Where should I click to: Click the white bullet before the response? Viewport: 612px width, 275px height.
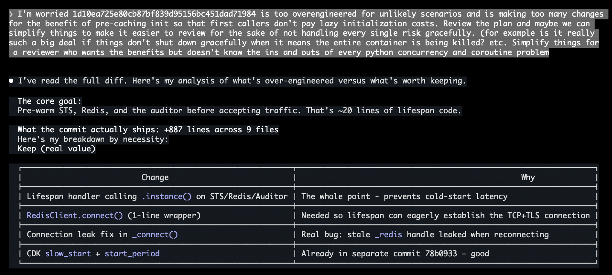coord(11,81)
